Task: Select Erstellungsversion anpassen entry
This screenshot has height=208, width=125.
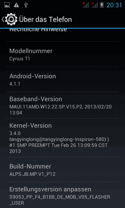Action: coord(63,195)
